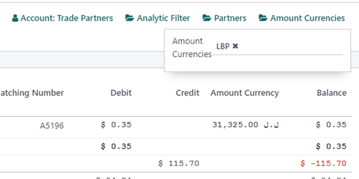Image resolution: width=359 pixels, height=179 pixels.
Task: Click the Debit column header
Action: pyautogui.click(x=121, y=93)
